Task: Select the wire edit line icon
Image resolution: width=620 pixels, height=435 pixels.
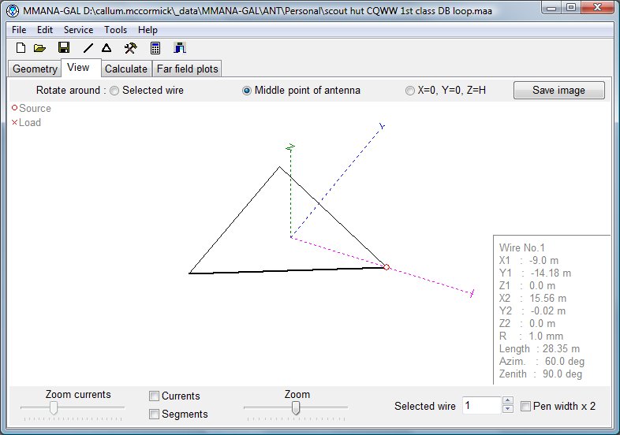Action: pyautogui.click(x=88, y=48)
